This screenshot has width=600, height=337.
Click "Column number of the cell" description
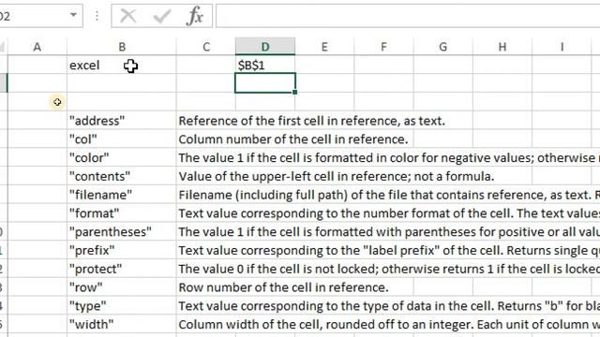pyautogui.click(x=293, y=139)
